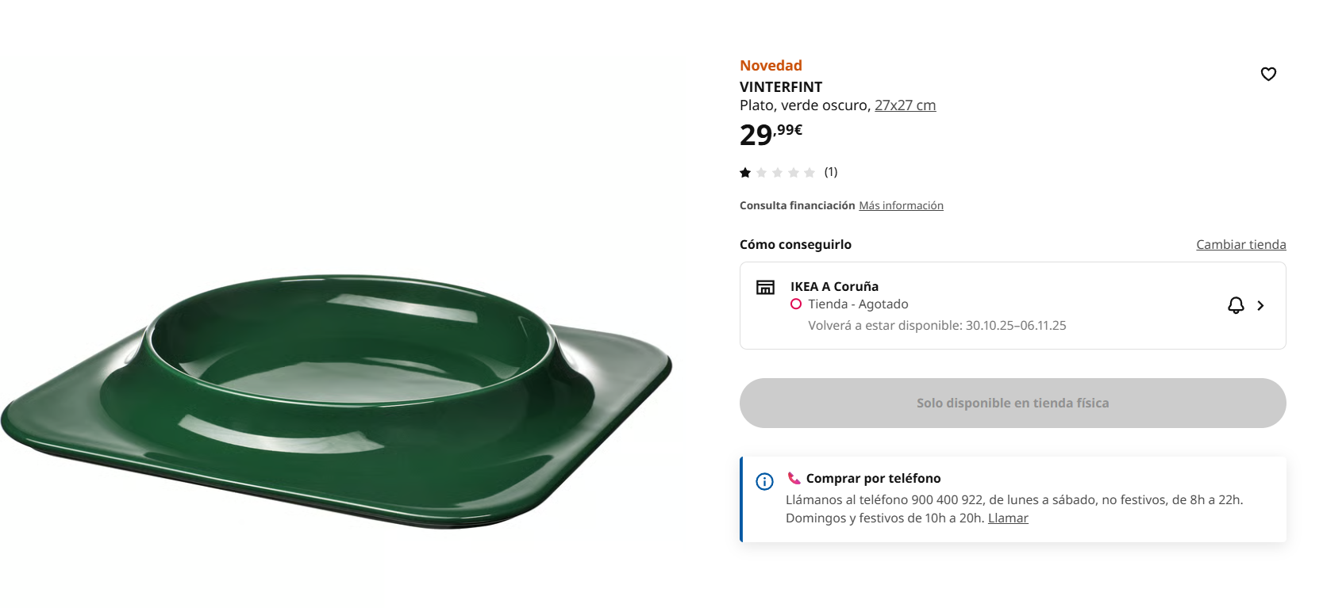This screenshot has width=1323, height=608.
Task: Click the red out-of-stock status circle
Action: click(796, 304)
